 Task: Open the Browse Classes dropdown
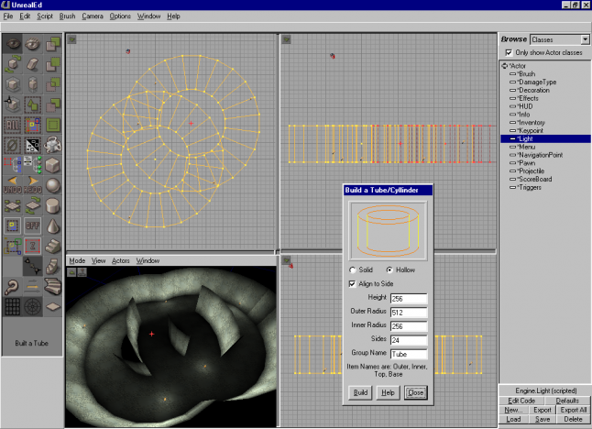pos(586,40)
